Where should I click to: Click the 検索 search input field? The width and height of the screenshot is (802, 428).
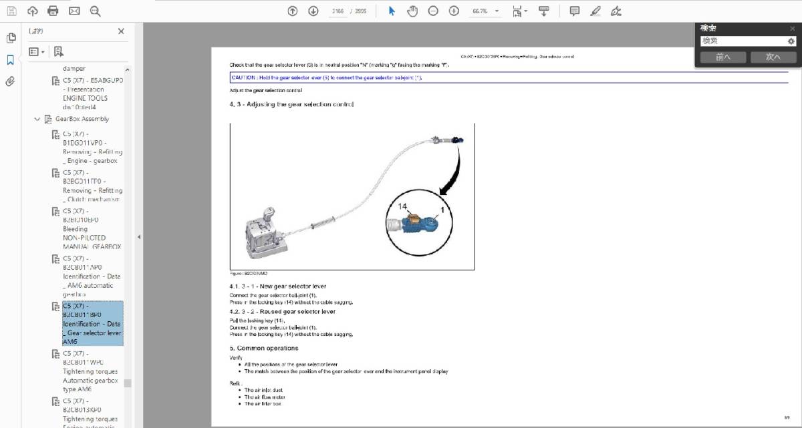[743, 41]
